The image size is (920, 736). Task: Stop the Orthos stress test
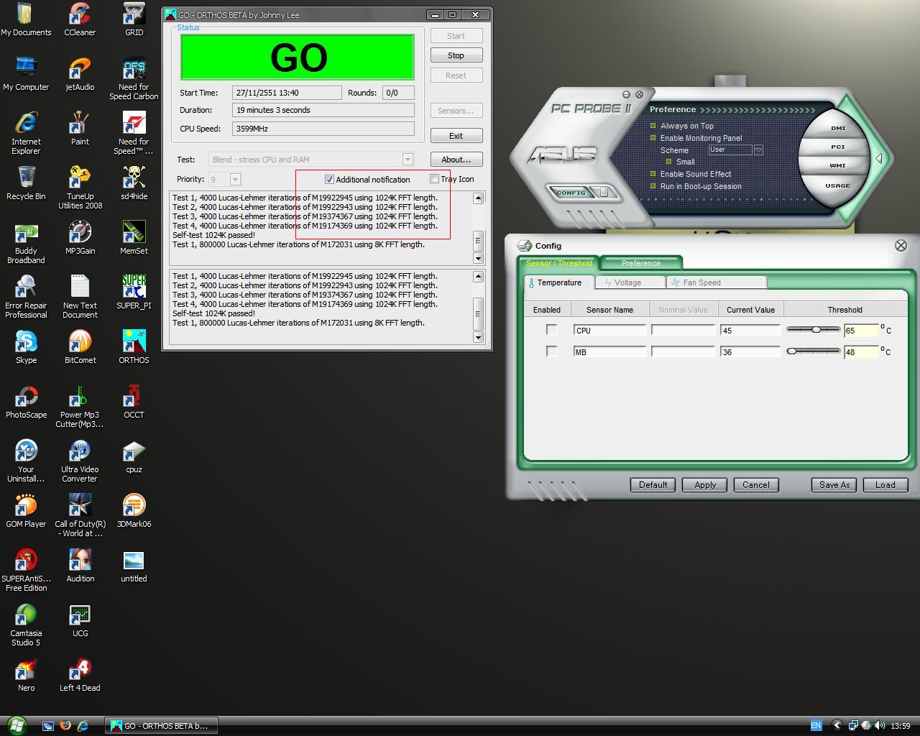456,55
